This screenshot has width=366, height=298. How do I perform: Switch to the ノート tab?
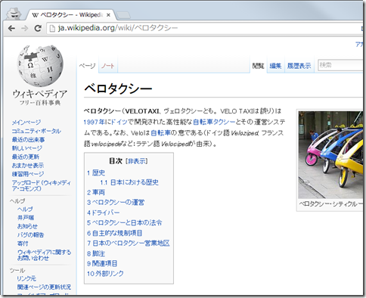108,66
